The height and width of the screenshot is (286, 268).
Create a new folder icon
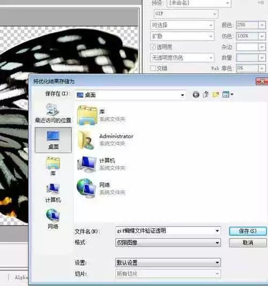pos(215,95)
